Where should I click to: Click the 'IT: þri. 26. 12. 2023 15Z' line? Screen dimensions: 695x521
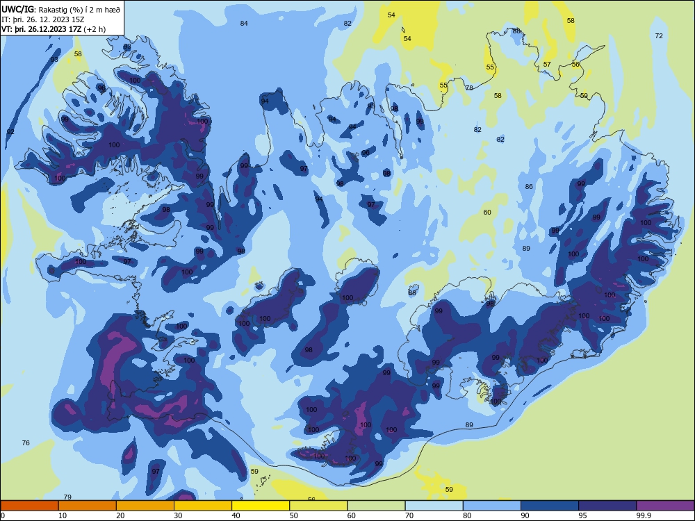pyautogui.click(x=42, y=19)
